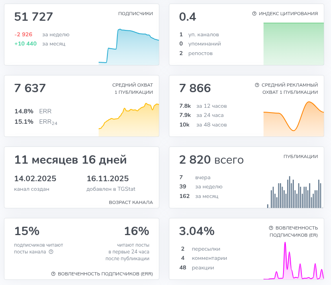Open the ПОДПИСЧИКИ card heading
The height and width of the screenshot is (285, 331).
pos(135,14)
